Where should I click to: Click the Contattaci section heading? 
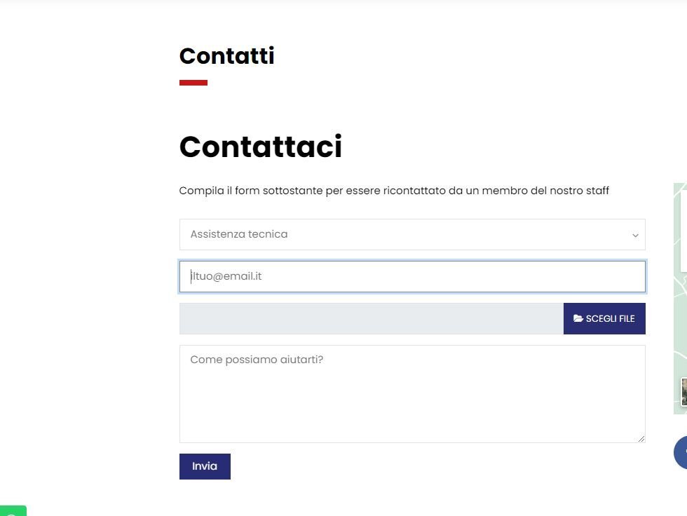[x=261, y=147]
